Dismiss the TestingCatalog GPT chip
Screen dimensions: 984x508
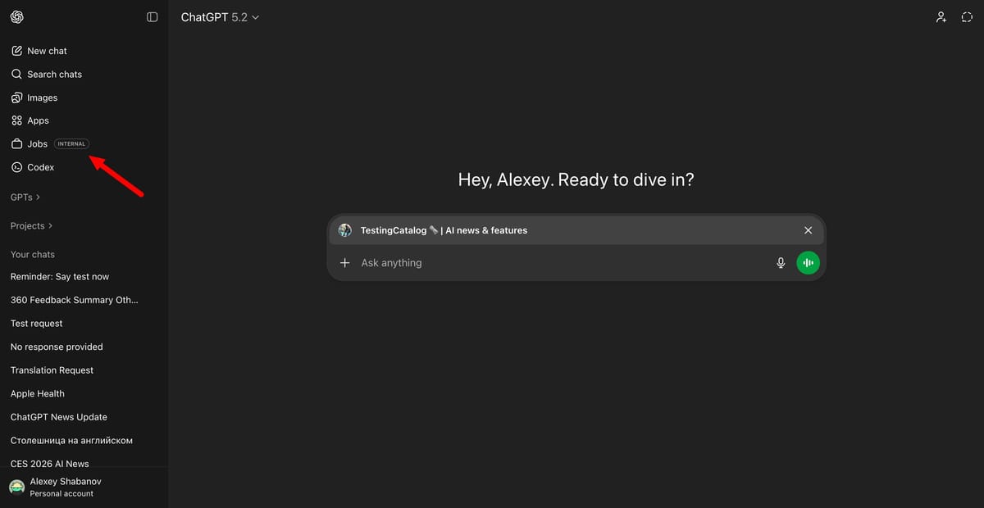[x=808, y=230]
